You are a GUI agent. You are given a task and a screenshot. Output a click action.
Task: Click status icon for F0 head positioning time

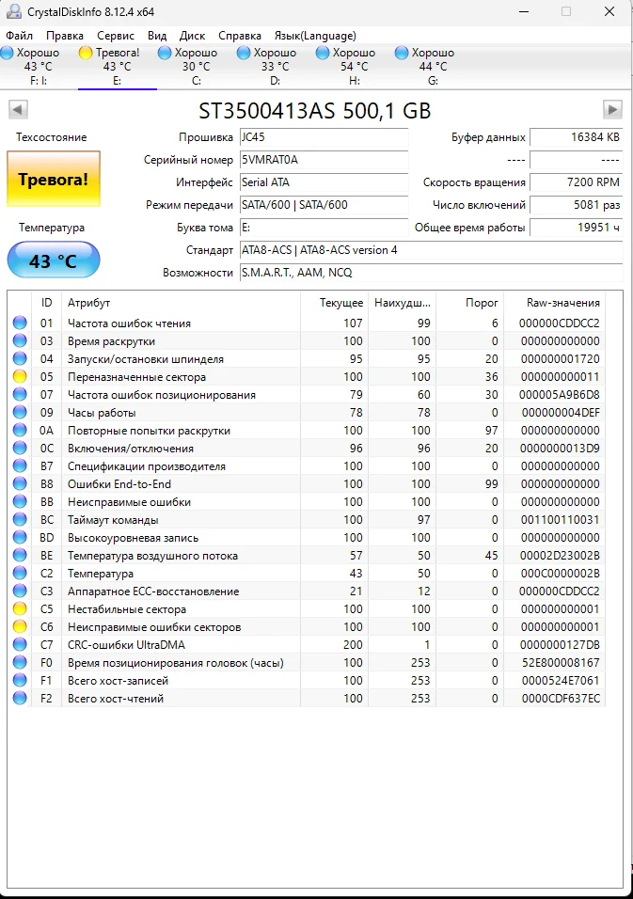pyautogui.click(x=20, y=663)
